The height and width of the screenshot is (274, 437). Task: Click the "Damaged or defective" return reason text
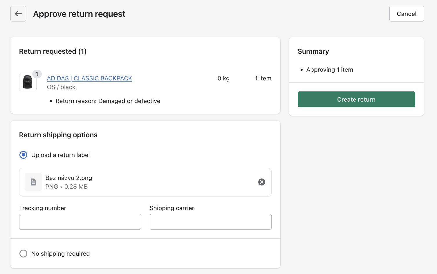pyautogui.click(x=129, y=101)
